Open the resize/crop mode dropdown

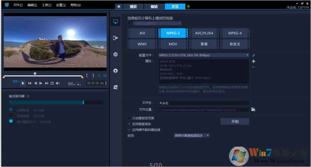[78, 84]
